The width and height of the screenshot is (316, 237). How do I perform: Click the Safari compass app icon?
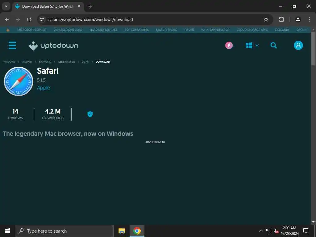(19, 81)
